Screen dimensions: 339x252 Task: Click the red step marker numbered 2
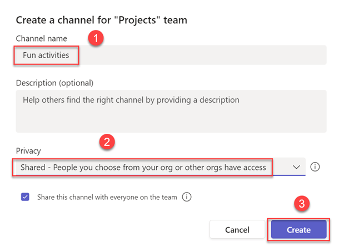pos(106,142)
